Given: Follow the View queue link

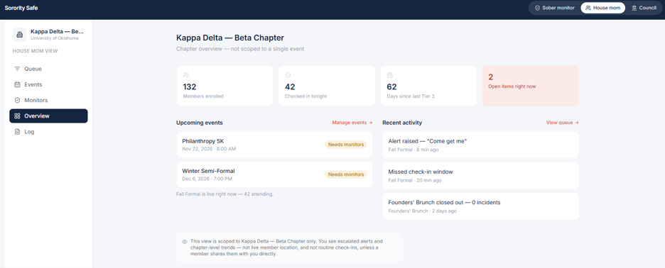Looking at the screenshot, I should pos(563,123).
